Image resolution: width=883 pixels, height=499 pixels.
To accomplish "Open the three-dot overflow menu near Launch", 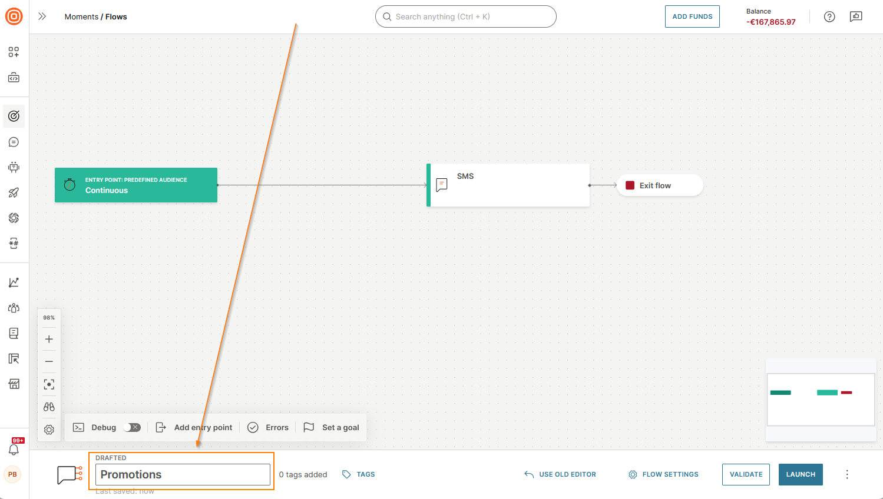I will click(846, 474).
